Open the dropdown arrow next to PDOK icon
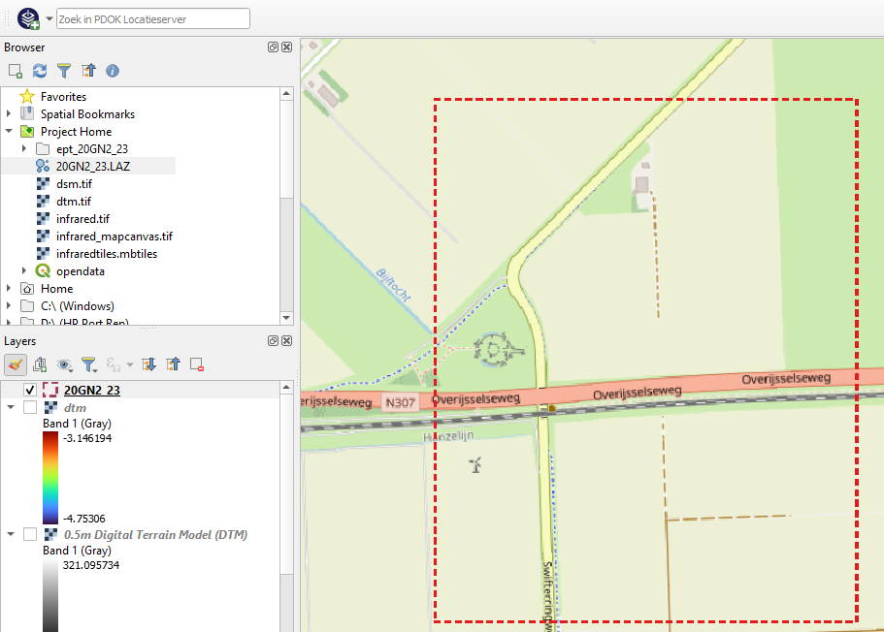Screen dimensions: 884x632 click(x=49, y=18)
